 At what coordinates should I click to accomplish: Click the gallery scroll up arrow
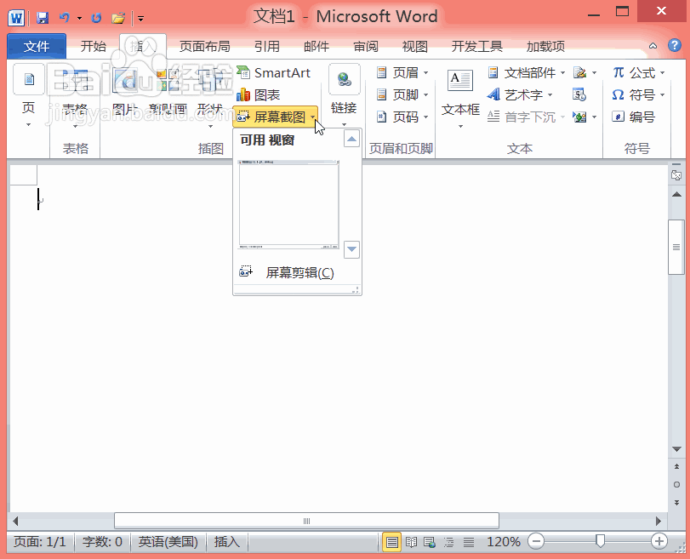(351, 139)
